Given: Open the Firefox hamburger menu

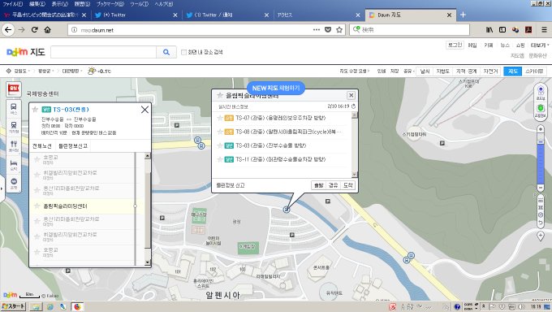Looking at the screenshot, I should click(544, 30).
